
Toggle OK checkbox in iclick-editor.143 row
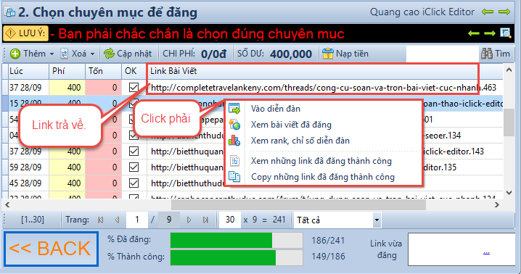tap(134, 151)
